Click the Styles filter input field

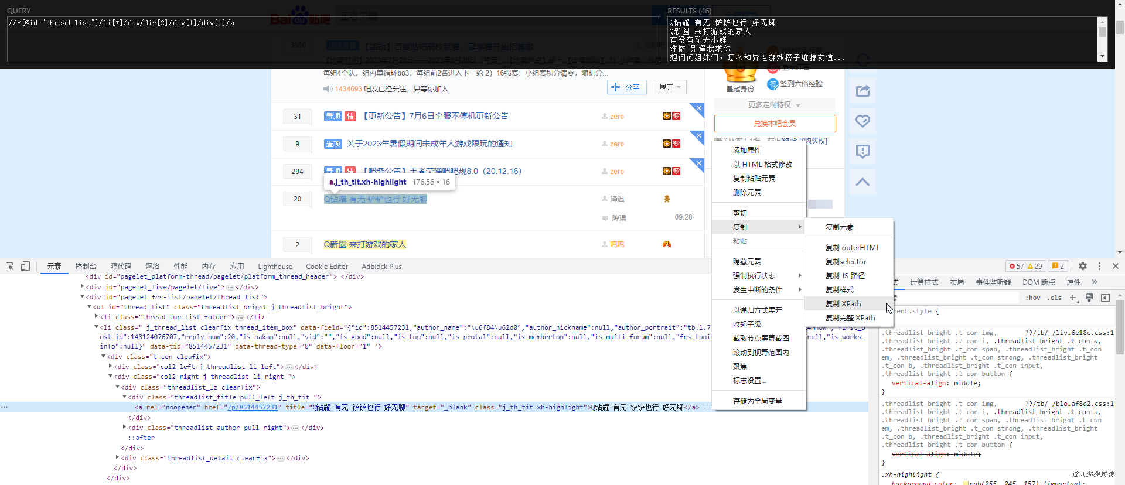955,298
